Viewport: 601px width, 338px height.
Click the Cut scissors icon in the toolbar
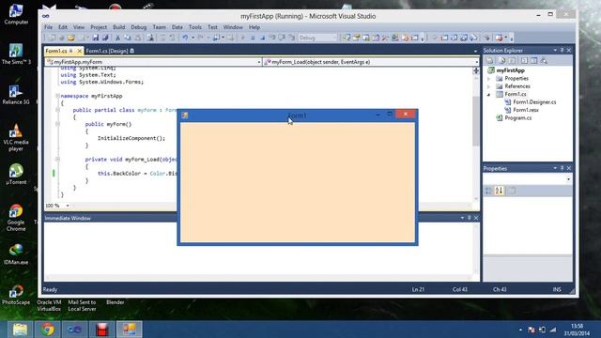(117, 38)
